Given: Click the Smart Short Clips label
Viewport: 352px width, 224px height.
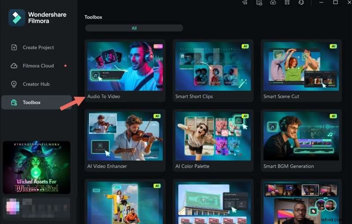Looking at the screenshot, I should [x=194, y=96].
